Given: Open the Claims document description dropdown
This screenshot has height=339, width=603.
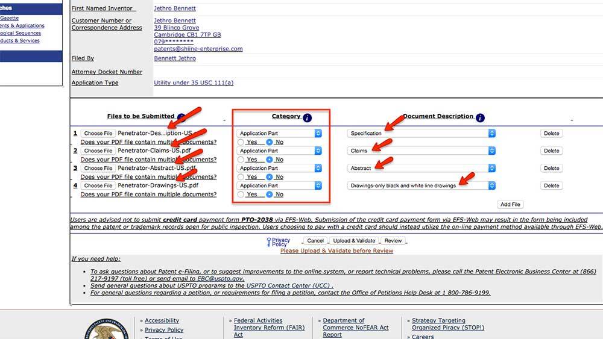Looking at the screenshot, I should click(421, 151).
